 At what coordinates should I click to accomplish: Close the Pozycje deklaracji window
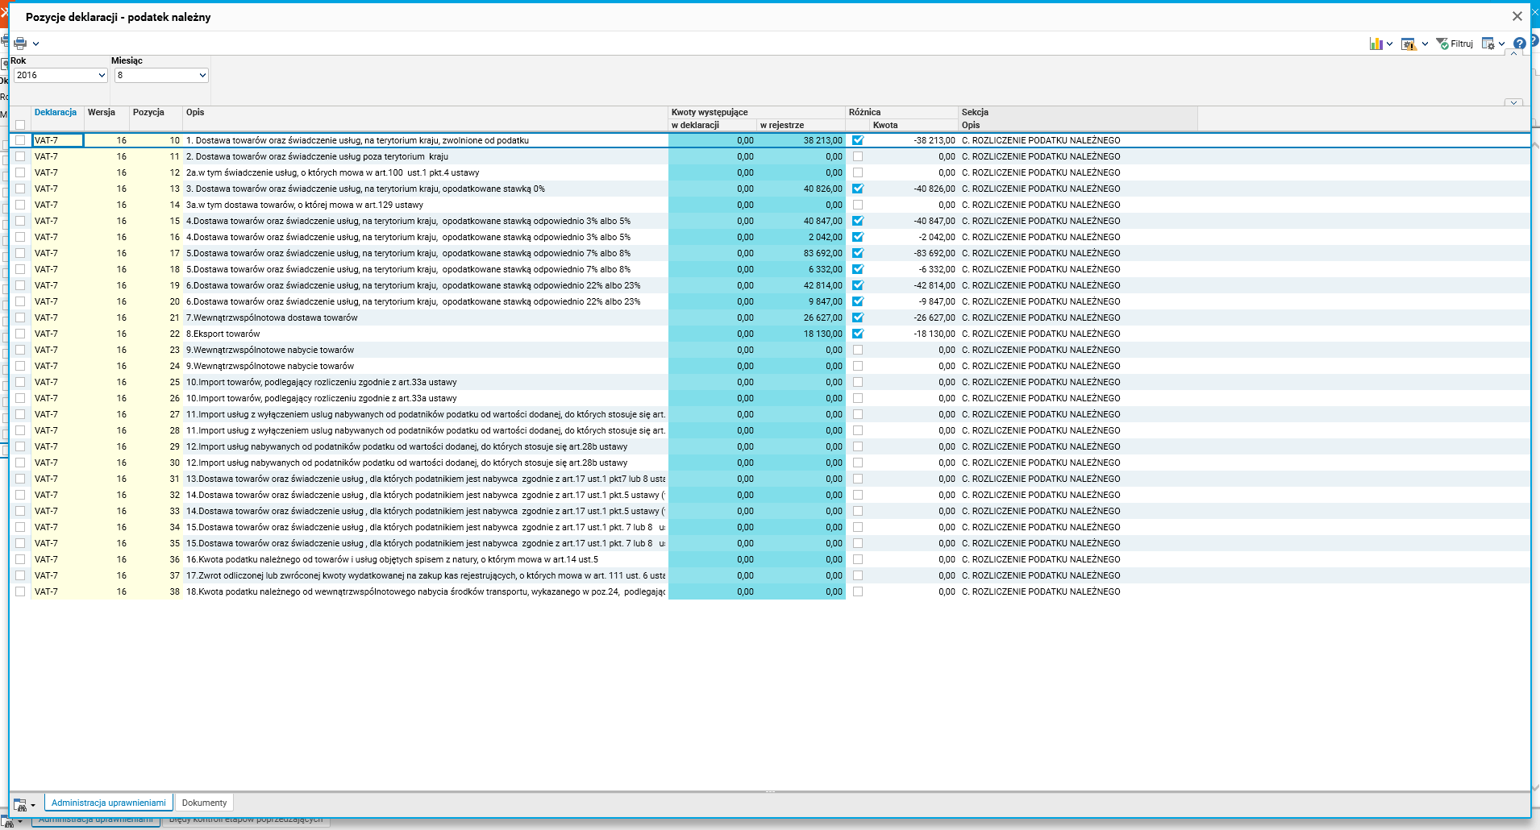[1517, 16]
